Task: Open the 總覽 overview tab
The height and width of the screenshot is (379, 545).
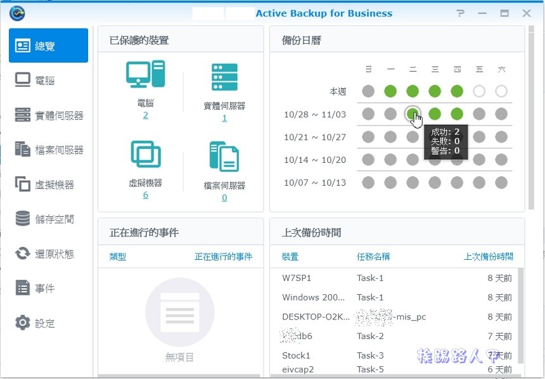Action: [x=48, y=46]
